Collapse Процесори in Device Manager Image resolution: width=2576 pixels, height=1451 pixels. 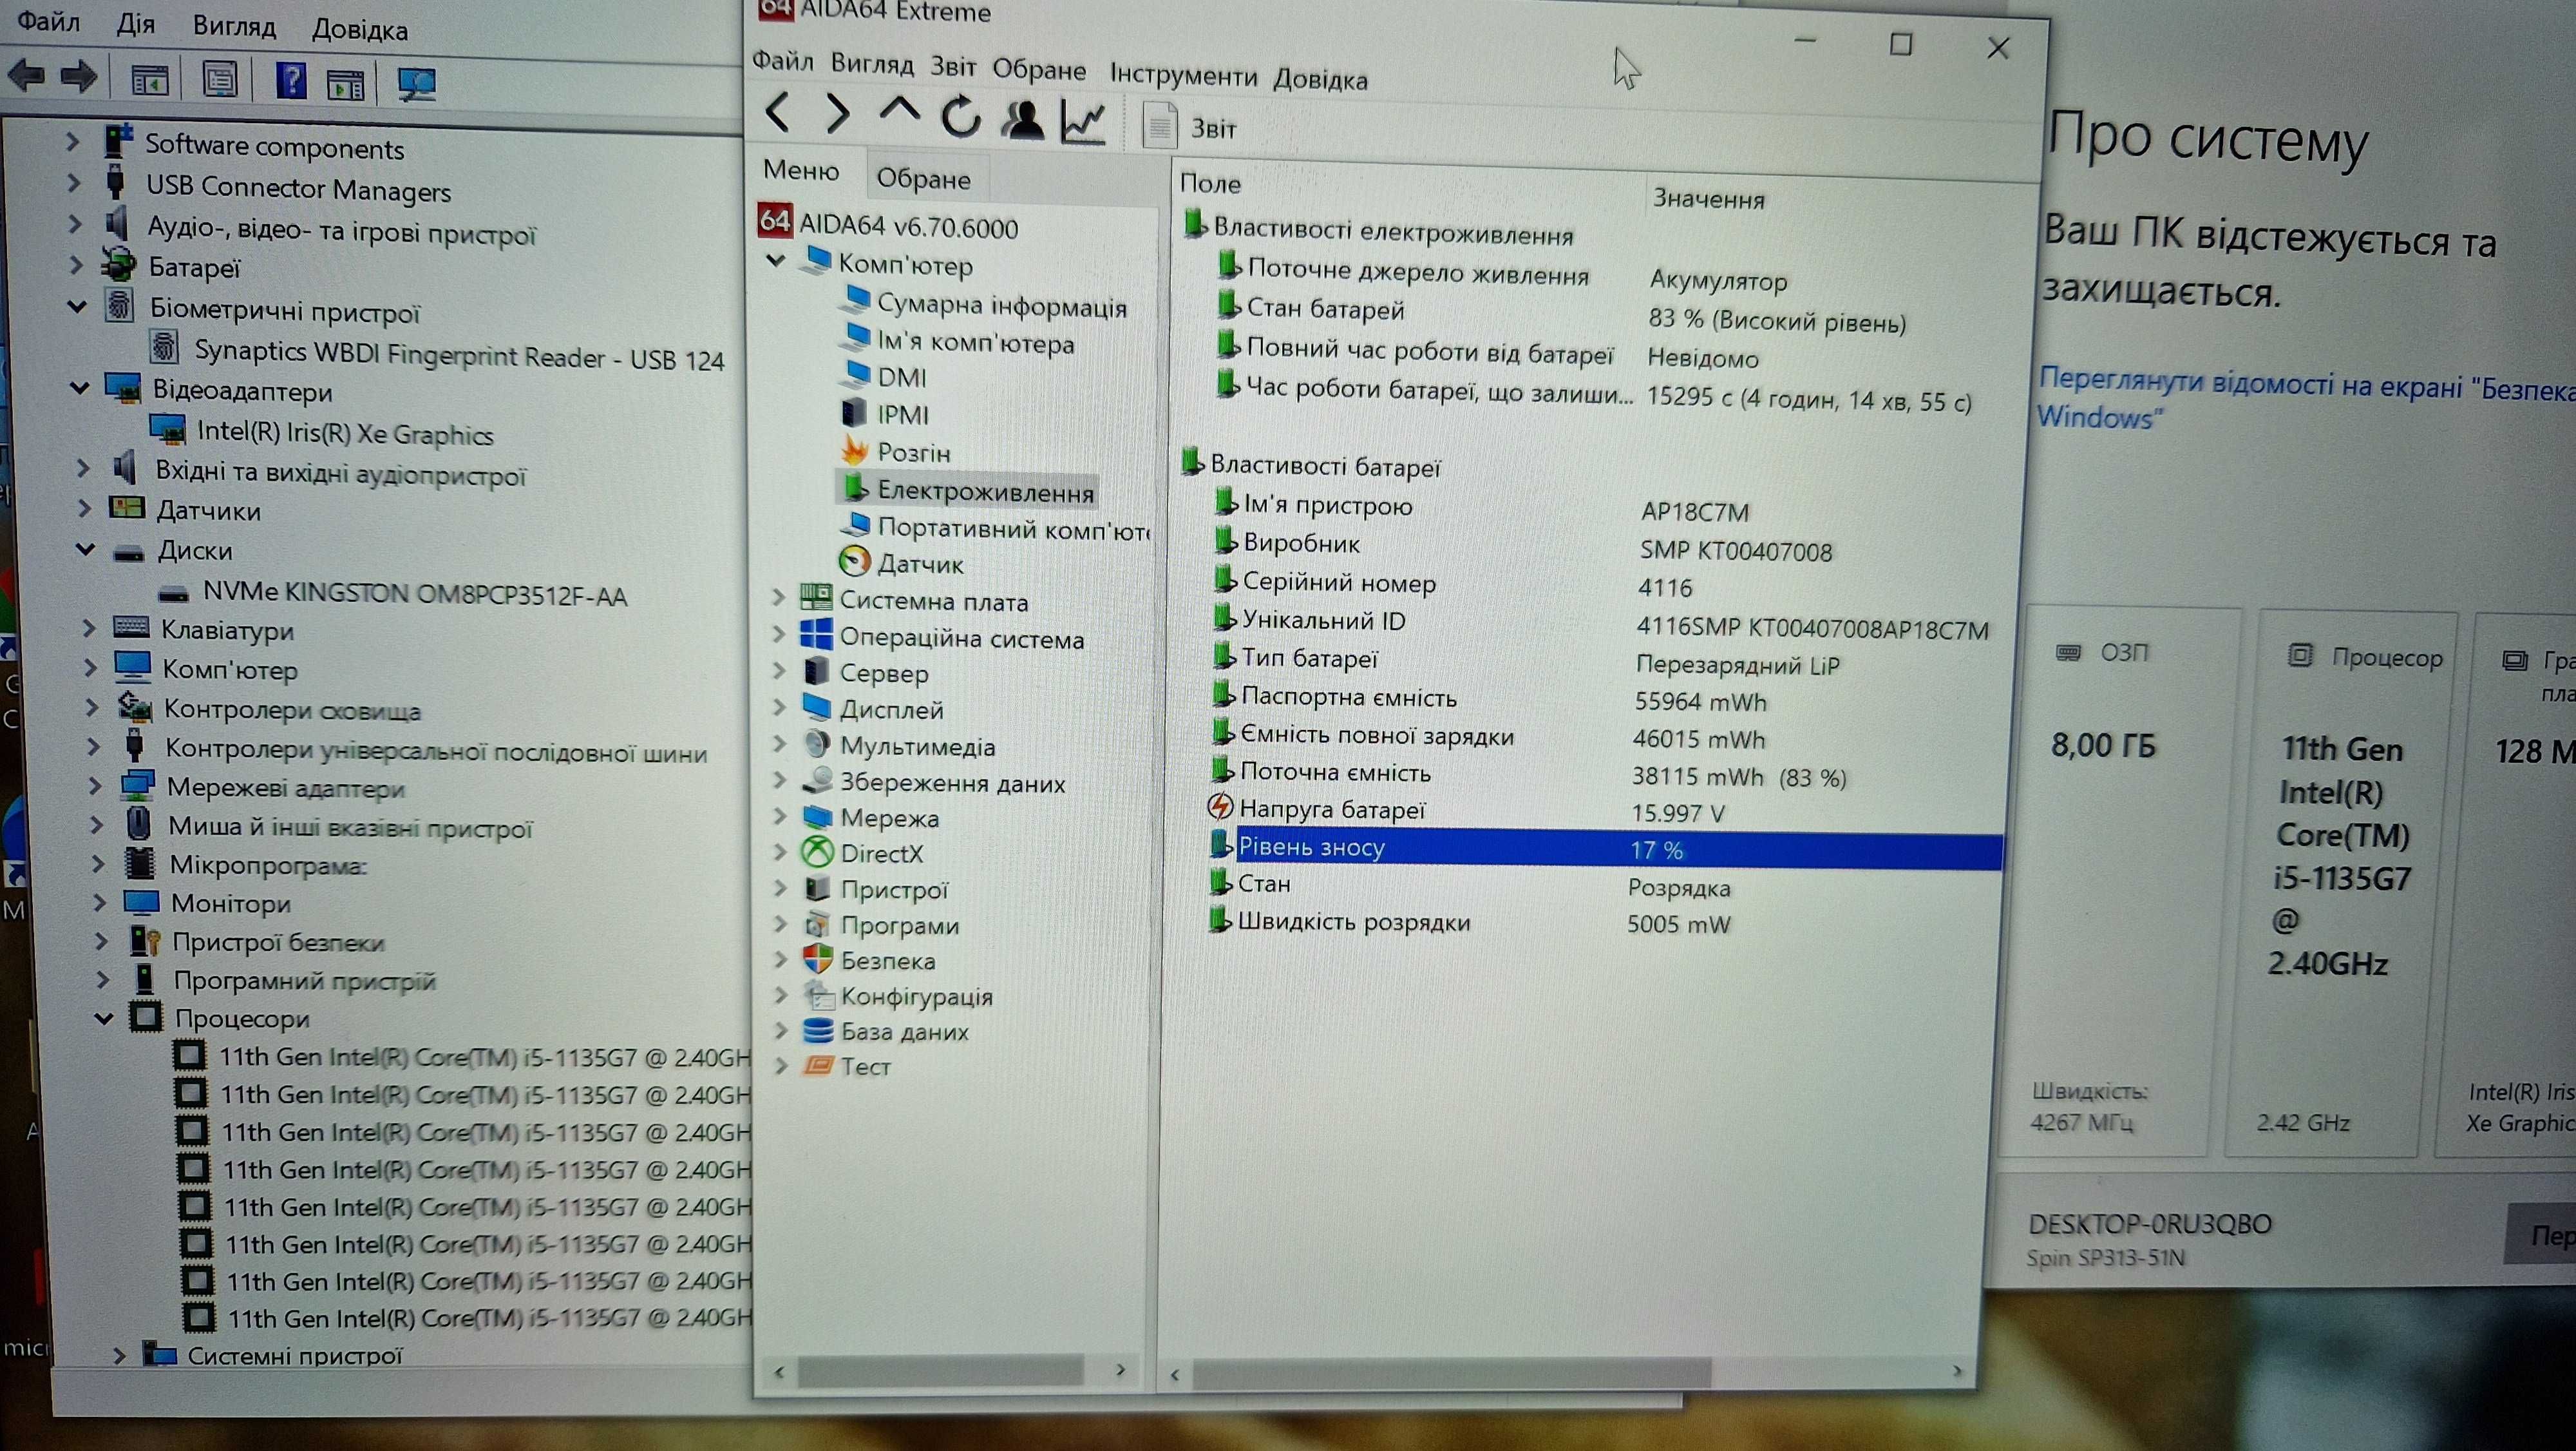point(104,1019)
